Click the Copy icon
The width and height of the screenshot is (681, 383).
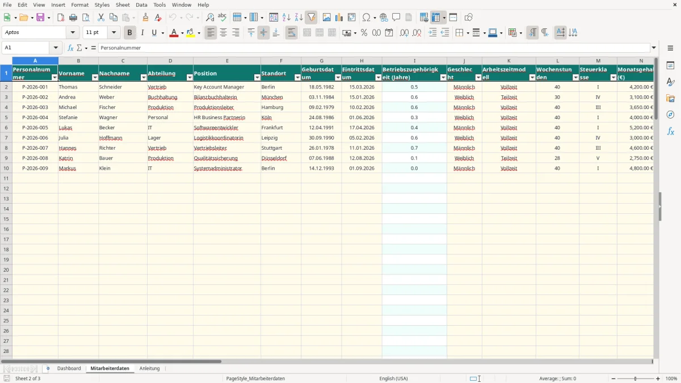pyautogui.click(x=113, y=18)
